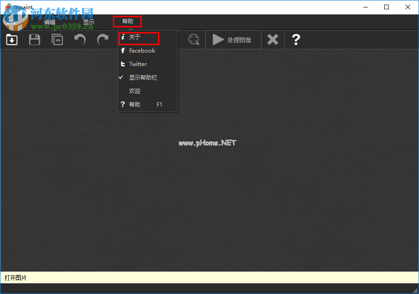
Task: Open the 显示 menu
Action: 89,21
